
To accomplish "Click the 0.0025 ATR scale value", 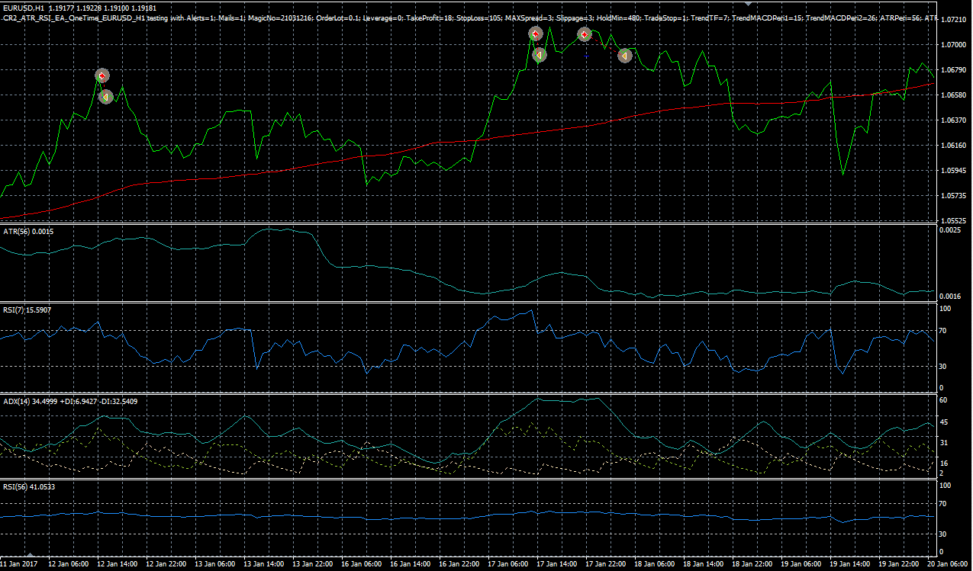I will (x=950, y=229).
